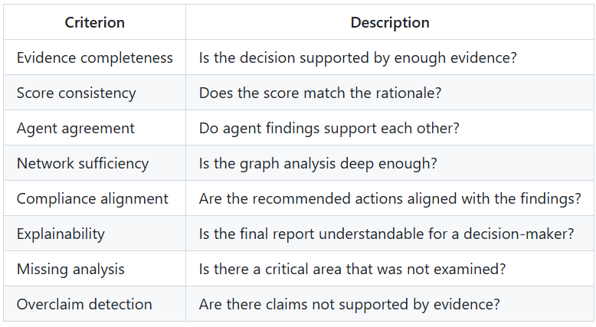Select the Missing analysis cell
Image resolution: width=596 pixels, height=327 pixels.
95,269
